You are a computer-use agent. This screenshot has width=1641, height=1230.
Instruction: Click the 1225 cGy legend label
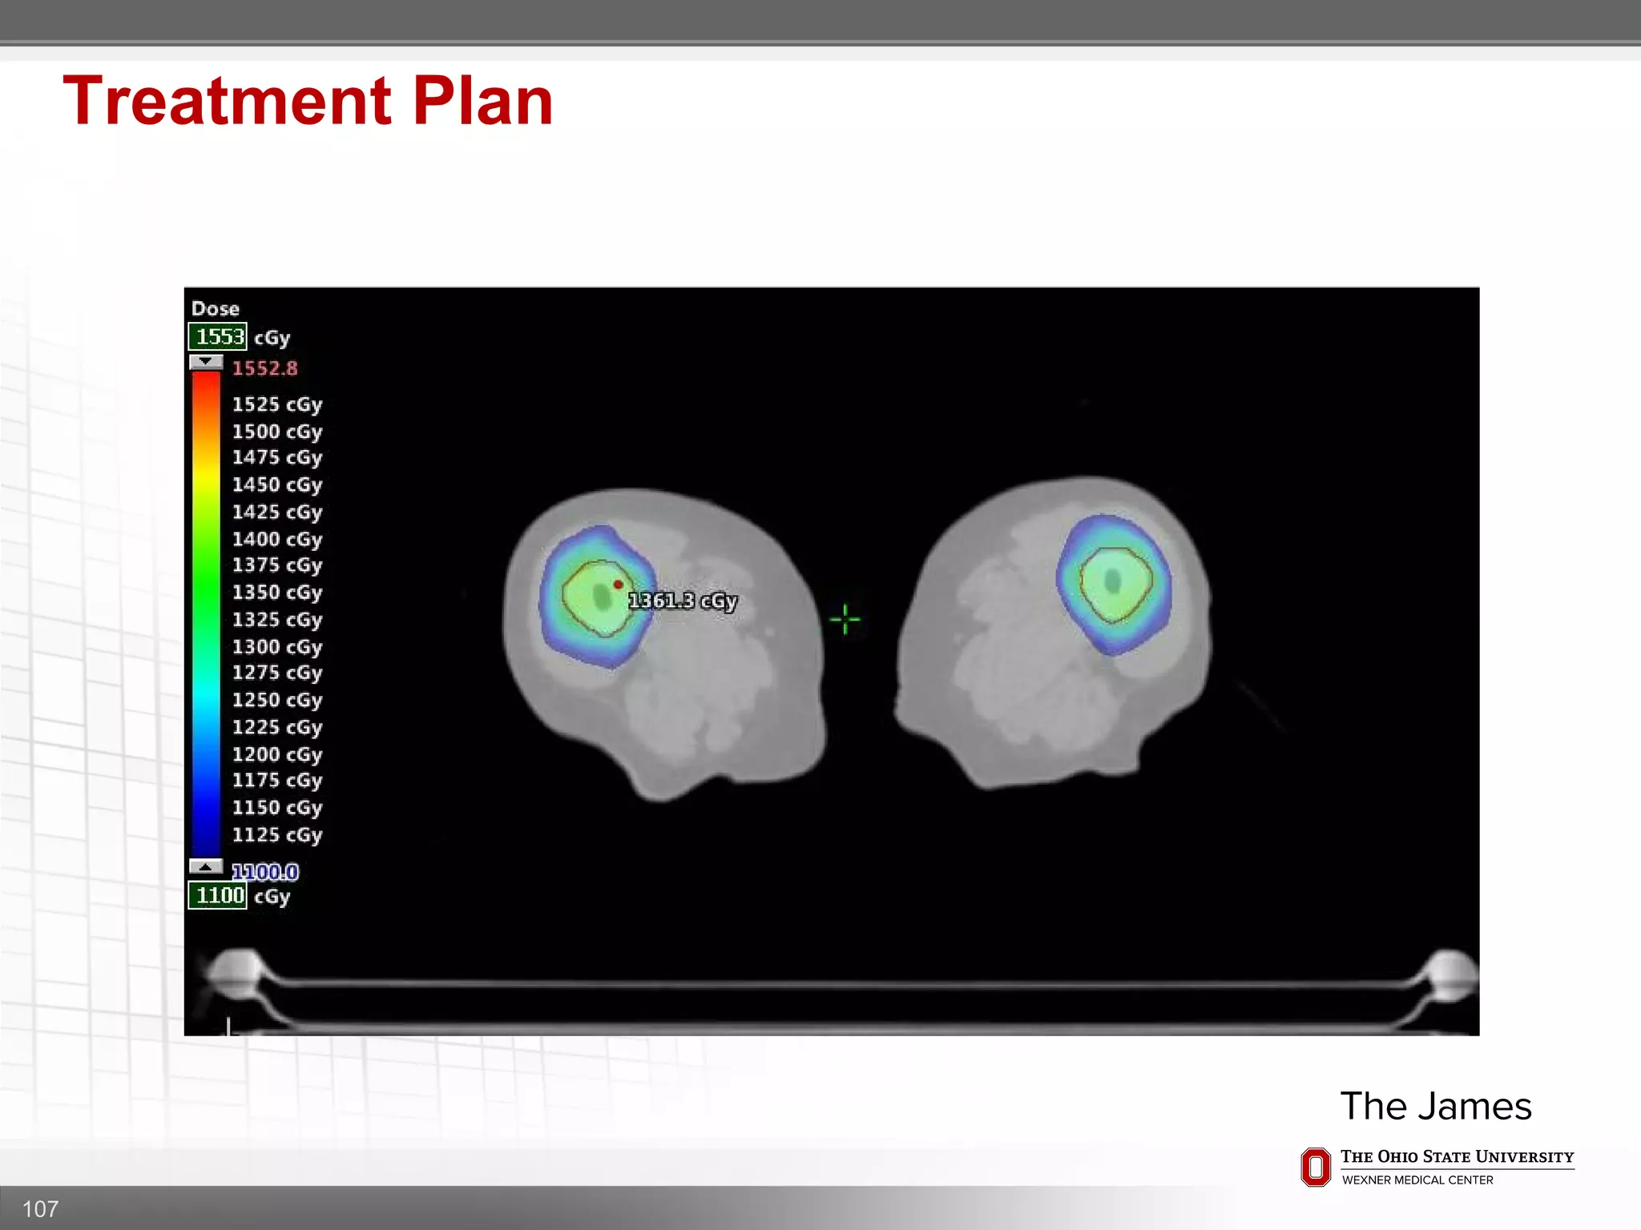[277, 727]
